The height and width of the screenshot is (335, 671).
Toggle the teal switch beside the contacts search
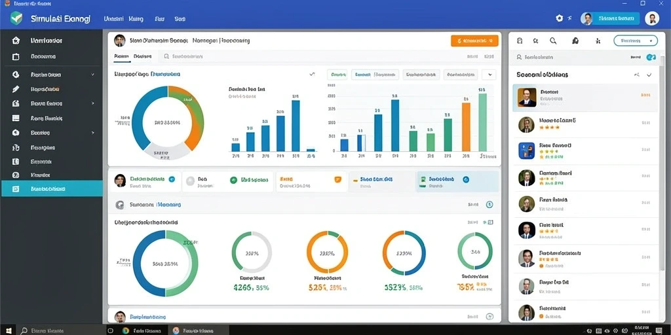(651, 57)
